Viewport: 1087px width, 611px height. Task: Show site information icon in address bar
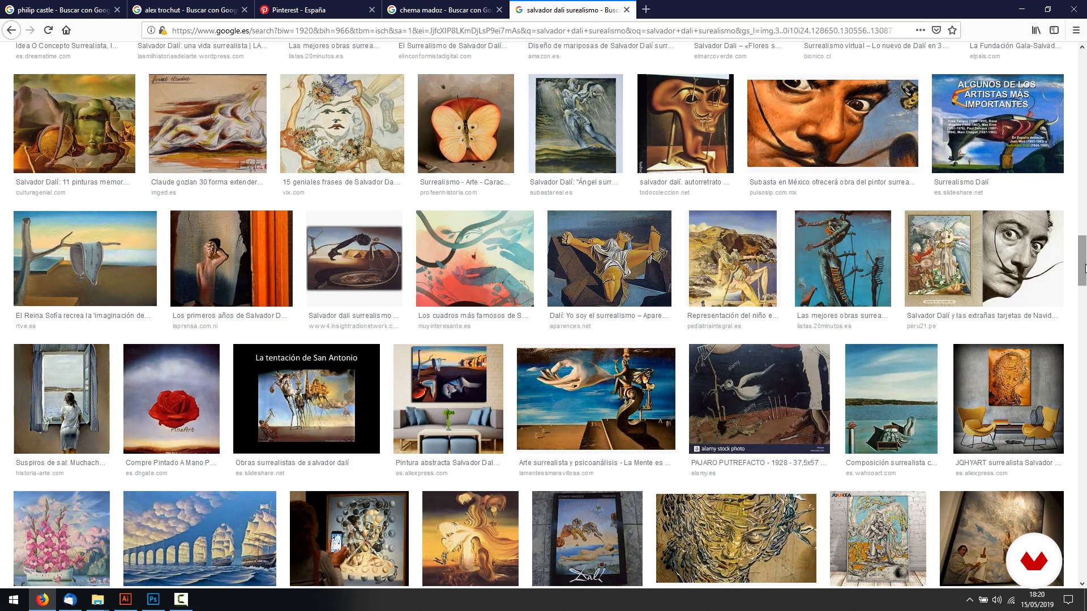coord(151,30)
